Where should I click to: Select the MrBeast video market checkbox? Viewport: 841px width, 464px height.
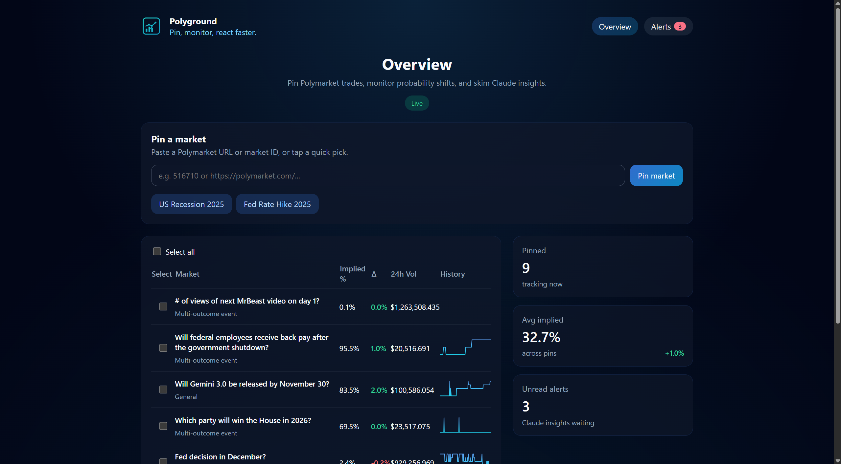coord(163,306)
